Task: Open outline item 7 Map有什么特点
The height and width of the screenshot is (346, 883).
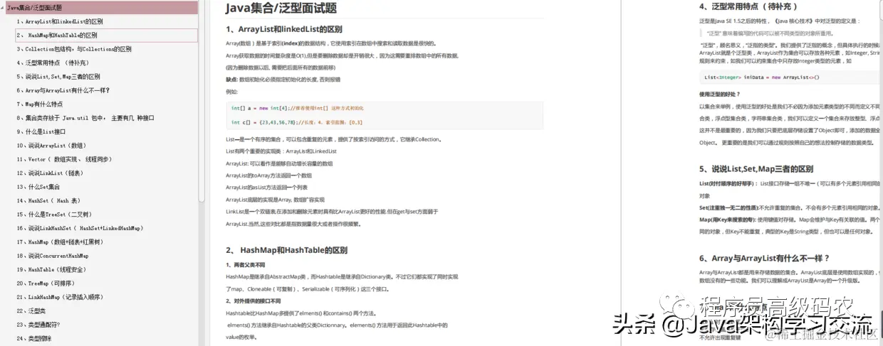Action: coord(44,104)
